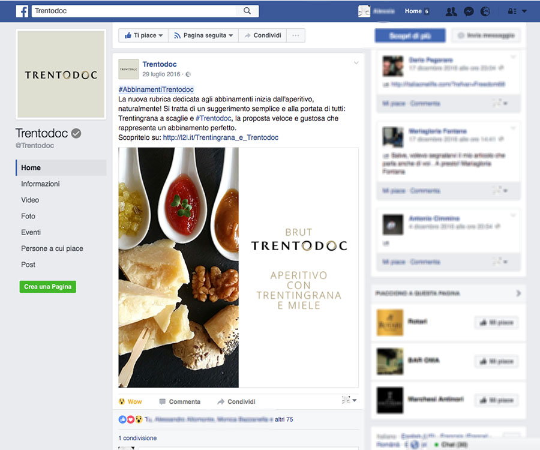Open the Foto section
Image resolution: width=540 pixels, height=450 pixels.
pyautogui.click(x=28, y=216)
